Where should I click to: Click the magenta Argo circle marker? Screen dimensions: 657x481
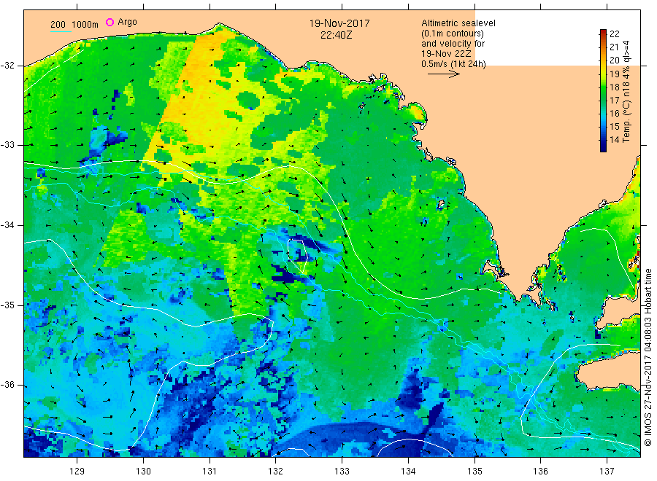pyautogui.click(x=109, y=22)
